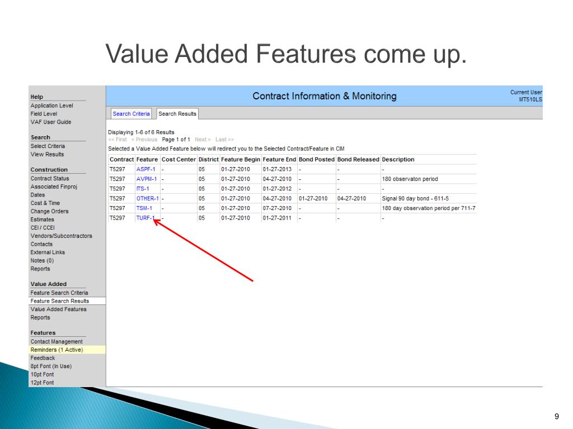The width and height of the screenshot is (573, 429).
Task: Select 'Signal 90 day bond - 611-5' cell
Action: (x=415, y=198)
